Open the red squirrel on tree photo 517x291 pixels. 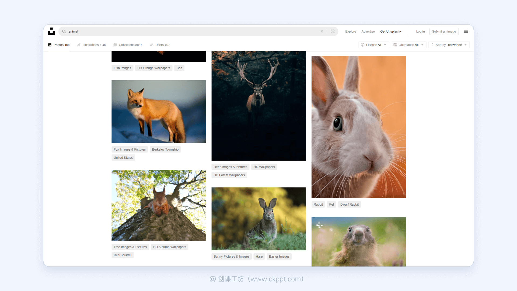[159, 205]
